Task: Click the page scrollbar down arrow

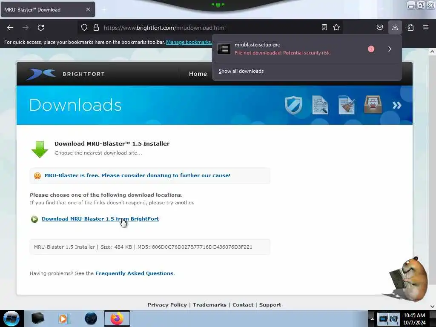Action: click(x=432, y=306)
